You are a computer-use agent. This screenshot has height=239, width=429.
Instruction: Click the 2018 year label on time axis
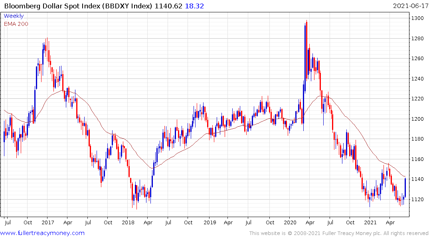128,223
